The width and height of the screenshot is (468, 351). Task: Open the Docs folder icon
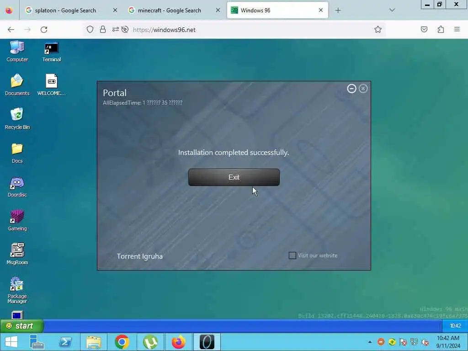17,153
